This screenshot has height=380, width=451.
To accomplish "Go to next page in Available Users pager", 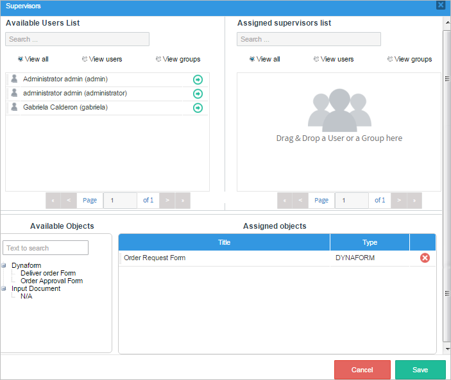I will point(167,201).
